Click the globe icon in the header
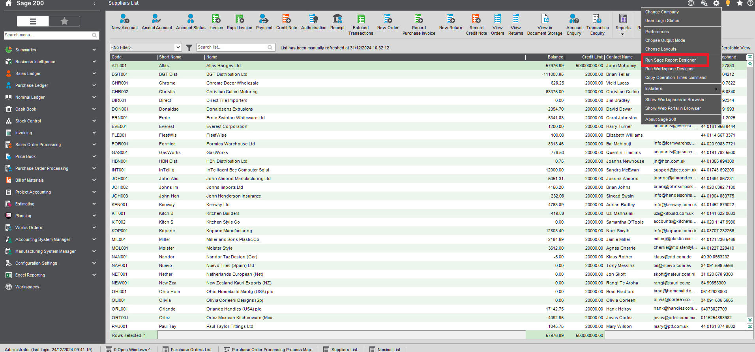Screen dimensions: 755x352 691,3
